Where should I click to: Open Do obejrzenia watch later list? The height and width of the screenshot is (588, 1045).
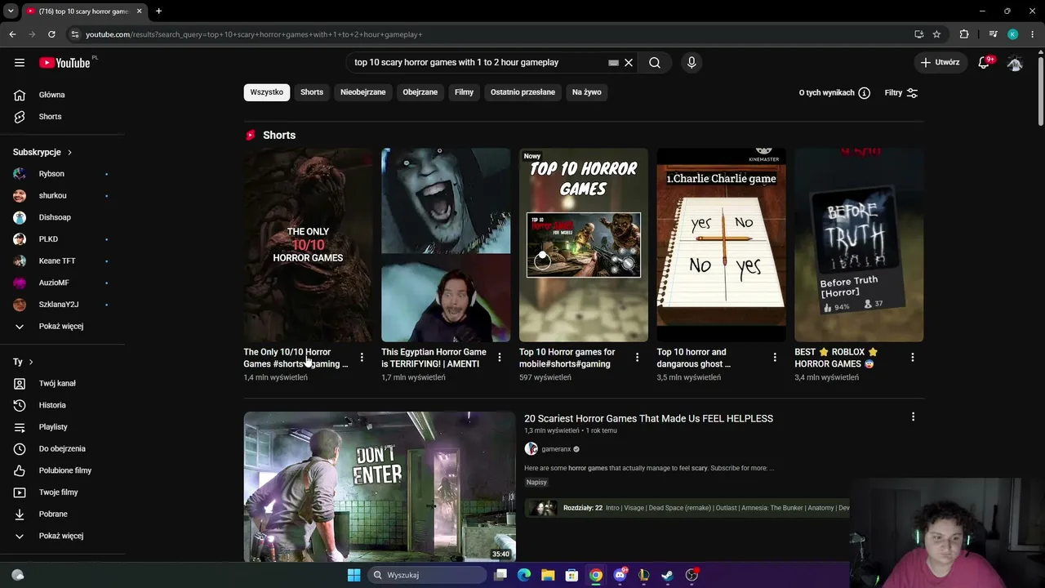[62, 448]
